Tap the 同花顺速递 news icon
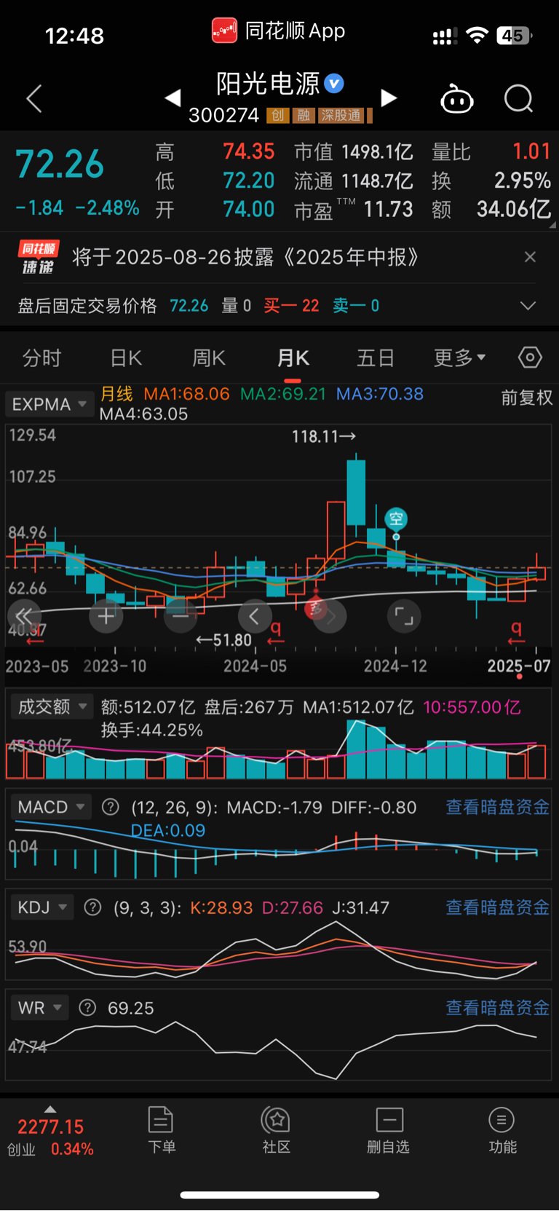559x1211 pixels. coord(38,257)
